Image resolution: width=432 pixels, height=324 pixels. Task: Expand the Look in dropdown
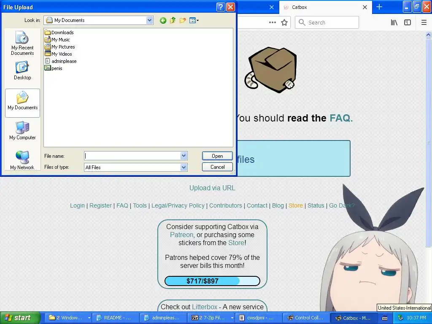tap(150, 20)
